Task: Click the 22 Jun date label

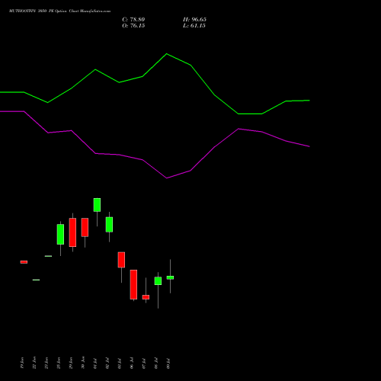Action: click(34, 363)
